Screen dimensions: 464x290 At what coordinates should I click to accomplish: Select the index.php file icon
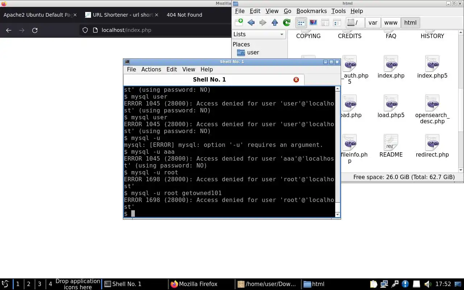click(391, 64)
